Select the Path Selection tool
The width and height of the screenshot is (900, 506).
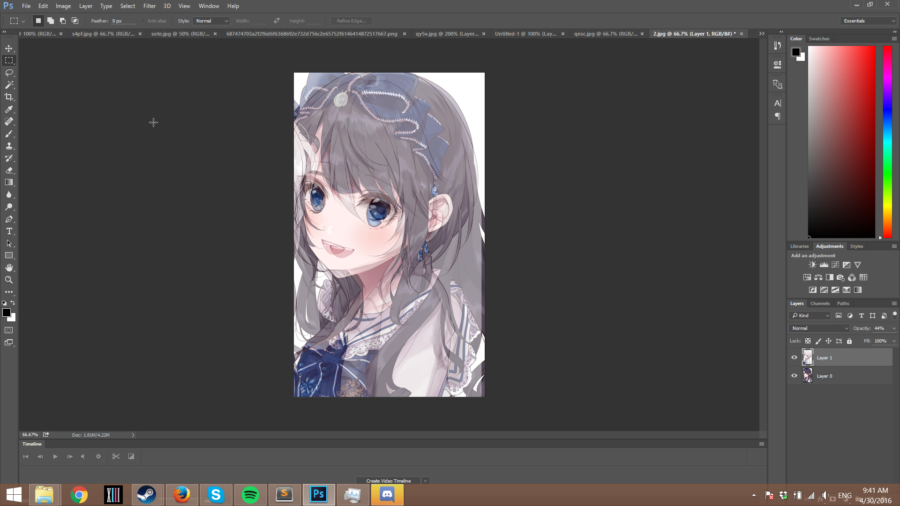(9, 243)
